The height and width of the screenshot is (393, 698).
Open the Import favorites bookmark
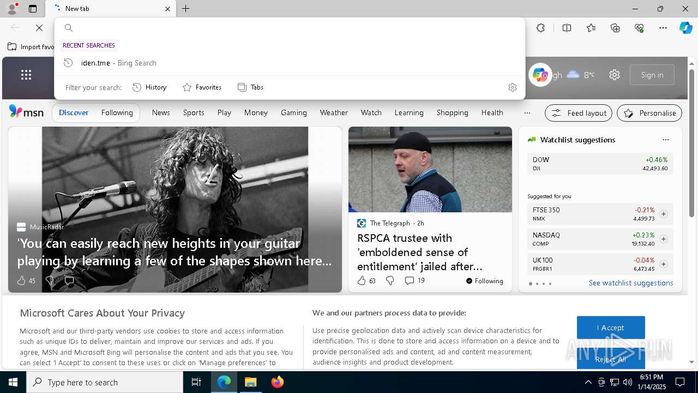click(31, 47)
